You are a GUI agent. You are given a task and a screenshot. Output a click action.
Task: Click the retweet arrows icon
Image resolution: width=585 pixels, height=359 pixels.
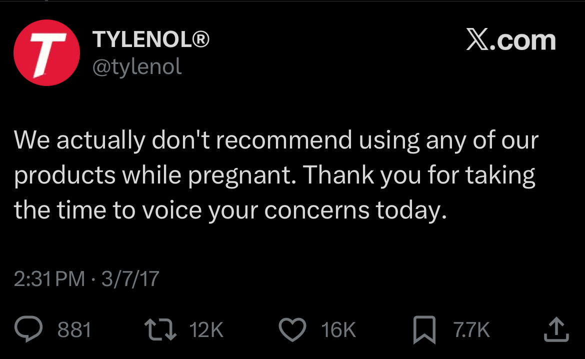160,329
